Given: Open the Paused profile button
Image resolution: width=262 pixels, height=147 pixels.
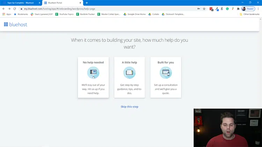Looking at the screenshot, I should point(248,9).
